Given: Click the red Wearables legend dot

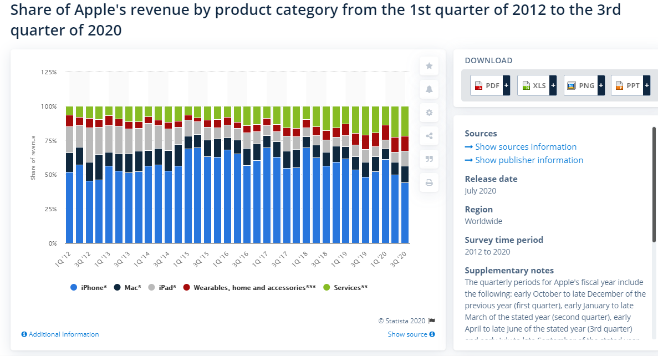Looking at the screenshot, I should pos(187,288).
